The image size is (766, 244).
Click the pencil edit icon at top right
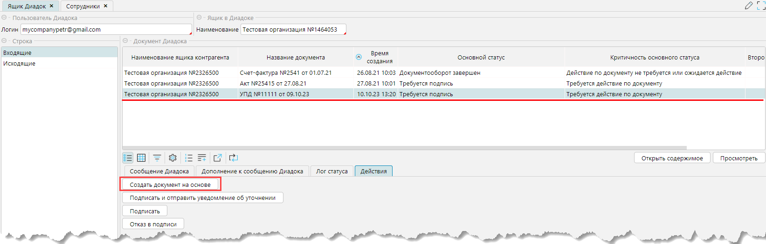(749, 6)
